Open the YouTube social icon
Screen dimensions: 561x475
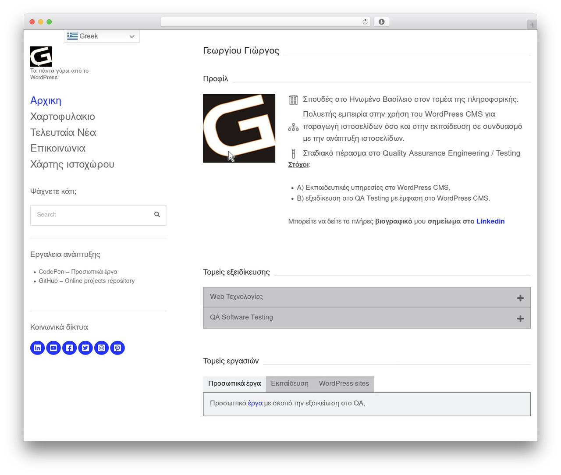point(53,348)
